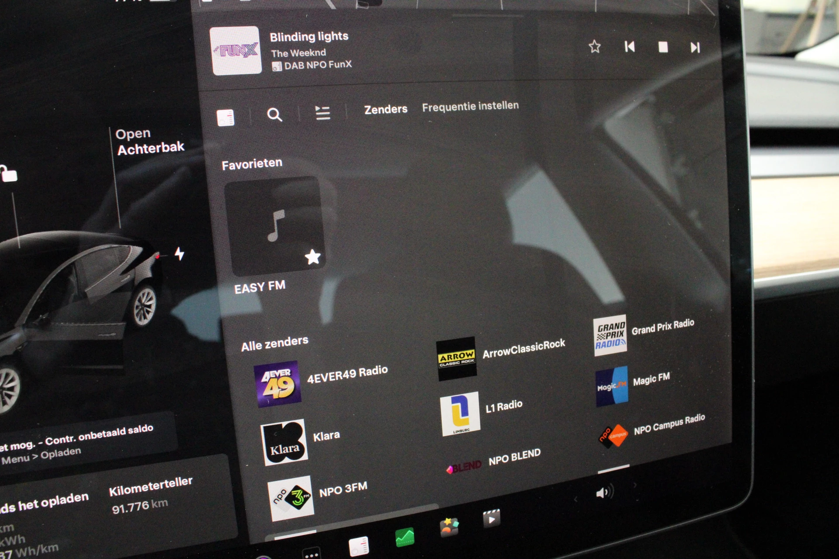
Task: Tune to 4EVER49 Radio logo
Action: pyautogui.click(x=277, y=384)
